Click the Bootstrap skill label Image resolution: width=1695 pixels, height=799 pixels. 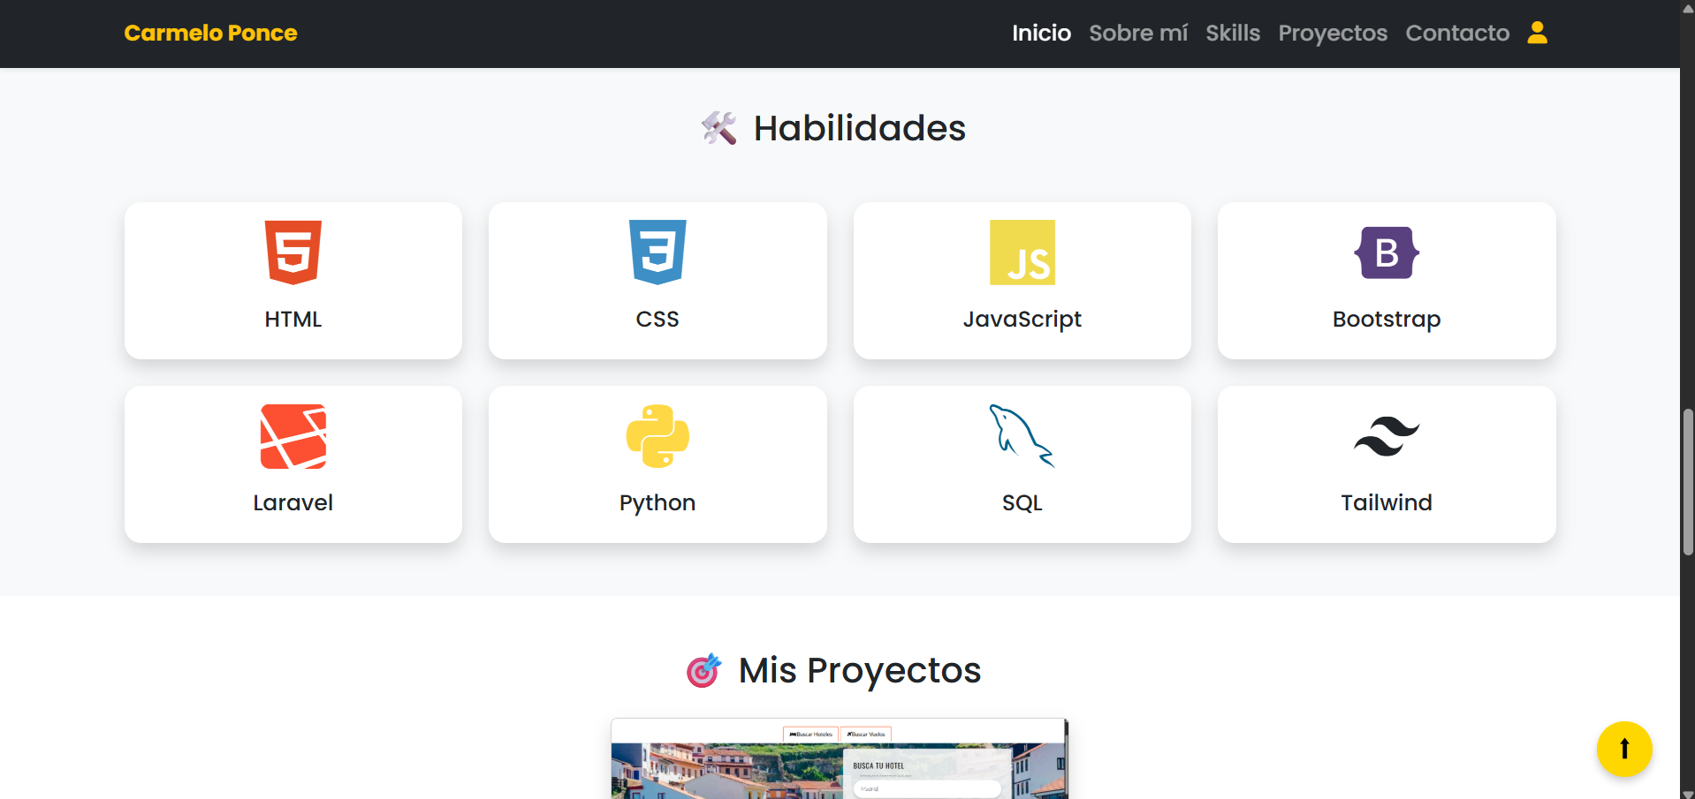1387,320
